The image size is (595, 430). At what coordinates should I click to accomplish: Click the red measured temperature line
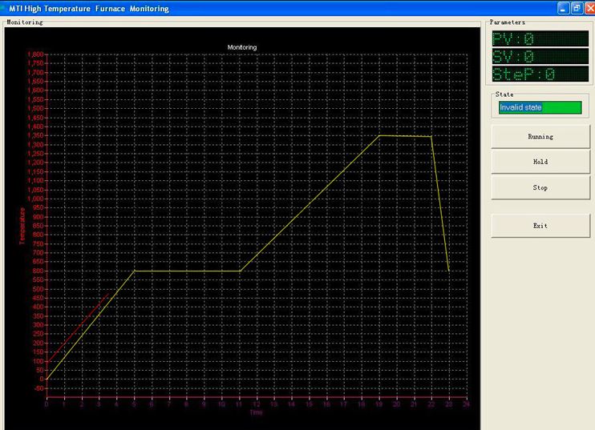[80, 323]
